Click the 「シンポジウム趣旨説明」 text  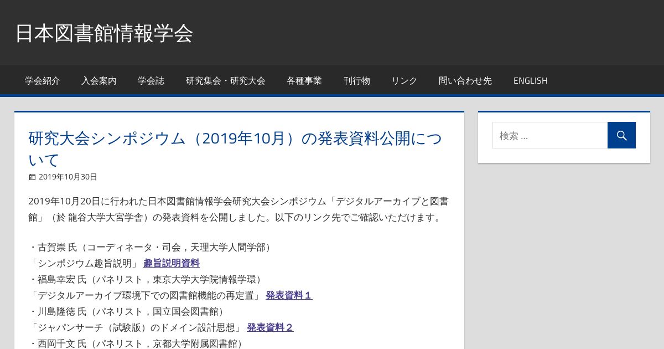84,263
